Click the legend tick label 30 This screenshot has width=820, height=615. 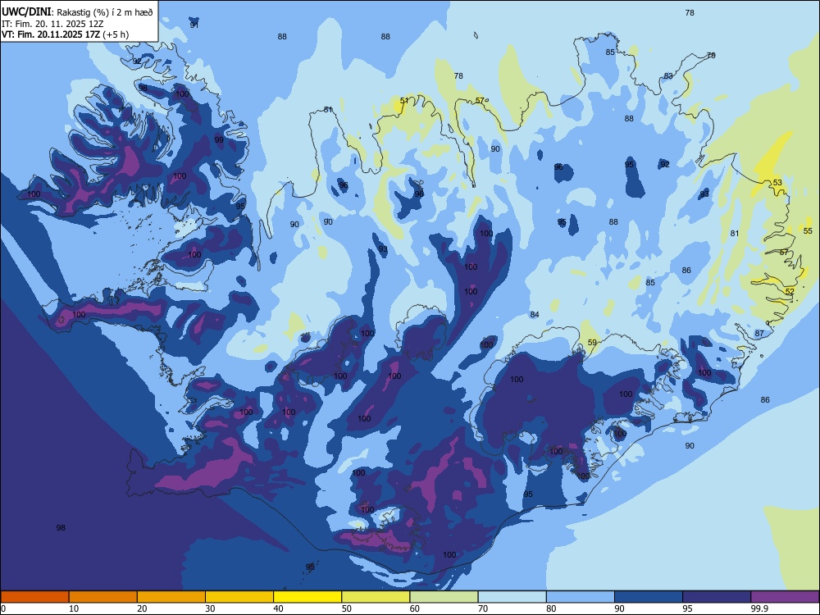point(210,608)
